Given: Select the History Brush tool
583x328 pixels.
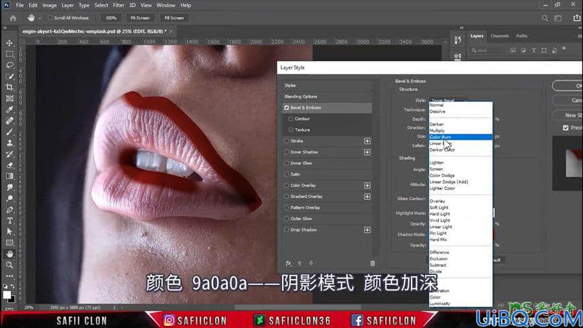Looking at the screenshot, I should click(9, 154).
